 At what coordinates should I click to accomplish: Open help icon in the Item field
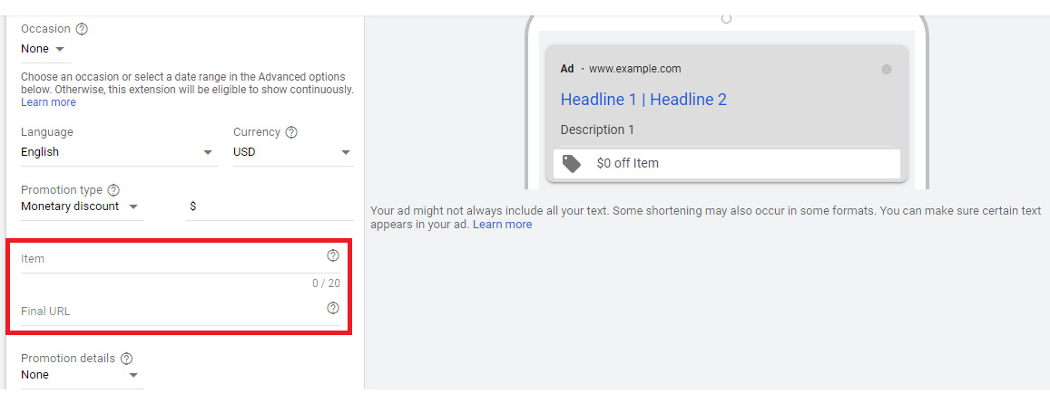pos(333,255)
